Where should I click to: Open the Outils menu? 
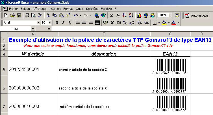[80, 9]
